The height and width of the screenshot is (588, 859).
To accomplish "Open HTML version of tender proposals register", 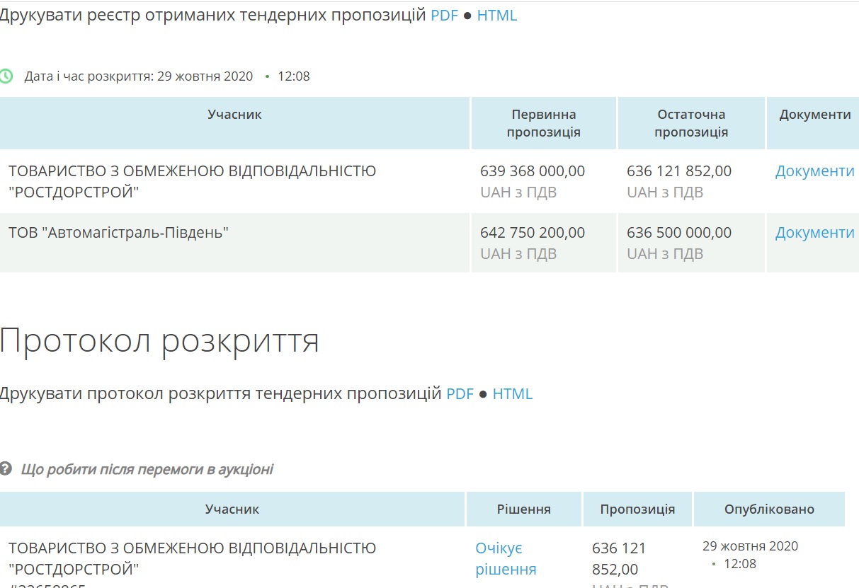I will (496, 16).
